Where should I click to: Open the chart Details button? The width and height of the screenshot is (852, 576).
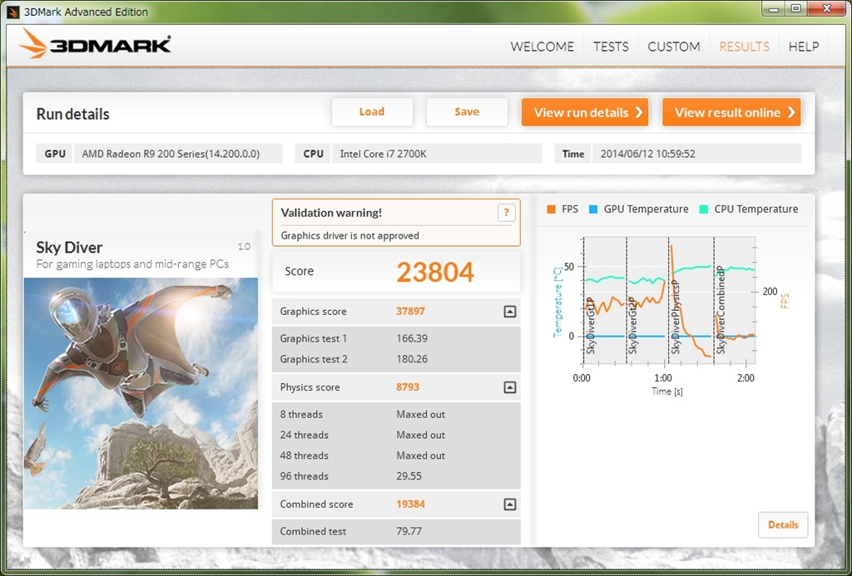pos(783,525)
